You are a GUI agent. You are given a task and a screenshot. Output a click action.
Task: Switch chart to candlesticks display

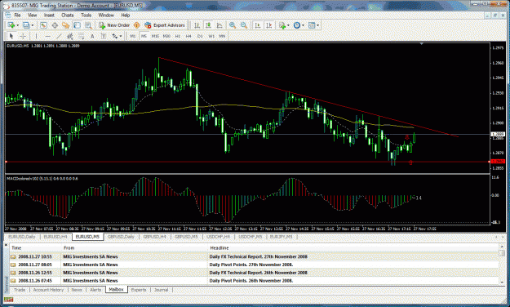click(208, 25)
